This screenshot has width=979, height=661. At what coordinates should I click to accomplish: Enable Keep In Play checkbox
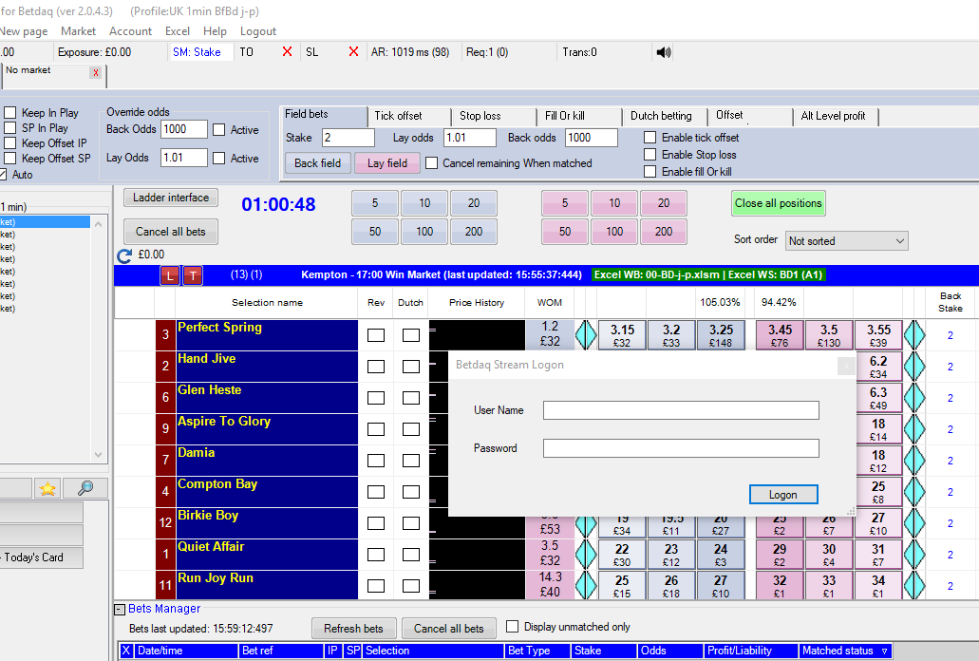[x=10, y=112]
